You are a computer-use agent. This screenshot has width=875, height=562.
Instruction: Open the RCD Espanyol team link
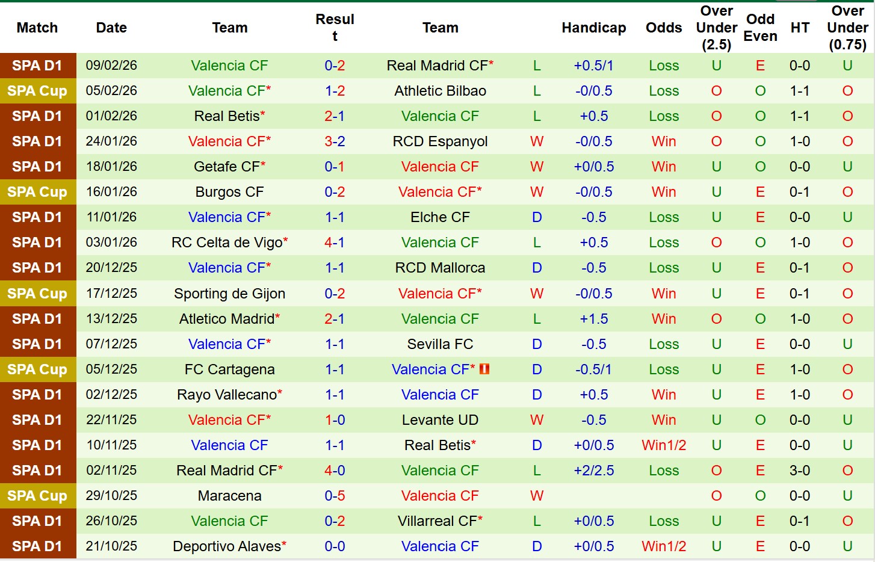440,141
